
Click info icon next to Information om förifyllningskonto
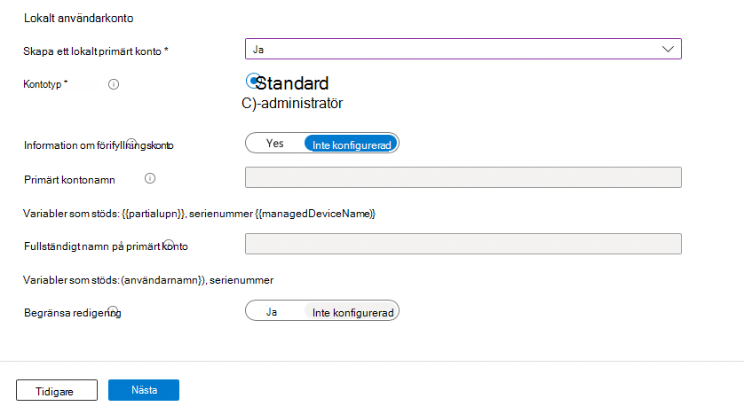pos(131,143)
